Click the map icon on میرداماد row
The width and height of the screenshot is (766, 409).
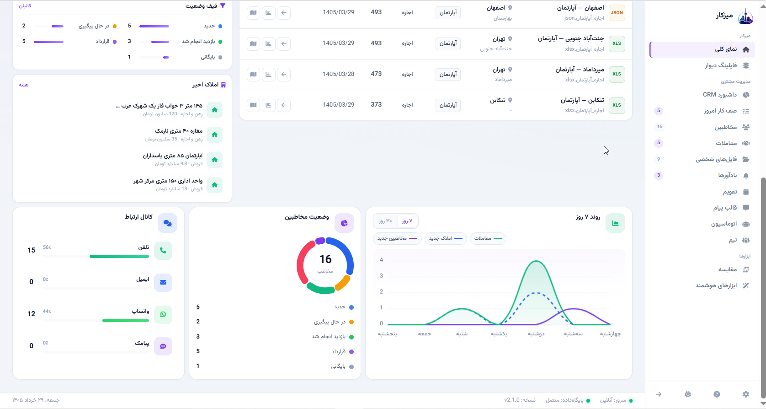[x=253, y=74]
